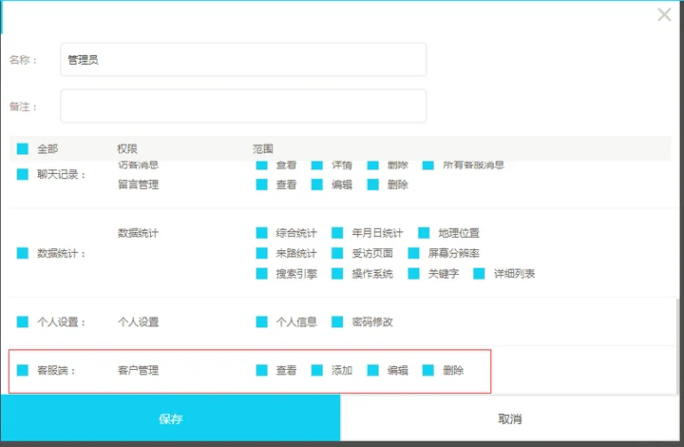Toggle the 关键字 checkbox
This screenshot has height=447, width=684.
(413, 274)
